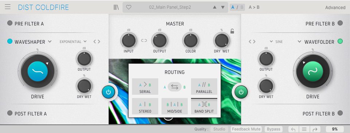Open the Sine shape dropdown
Image resolution: width=350 pixels, height=133 pixels.
tap(276, 42)
